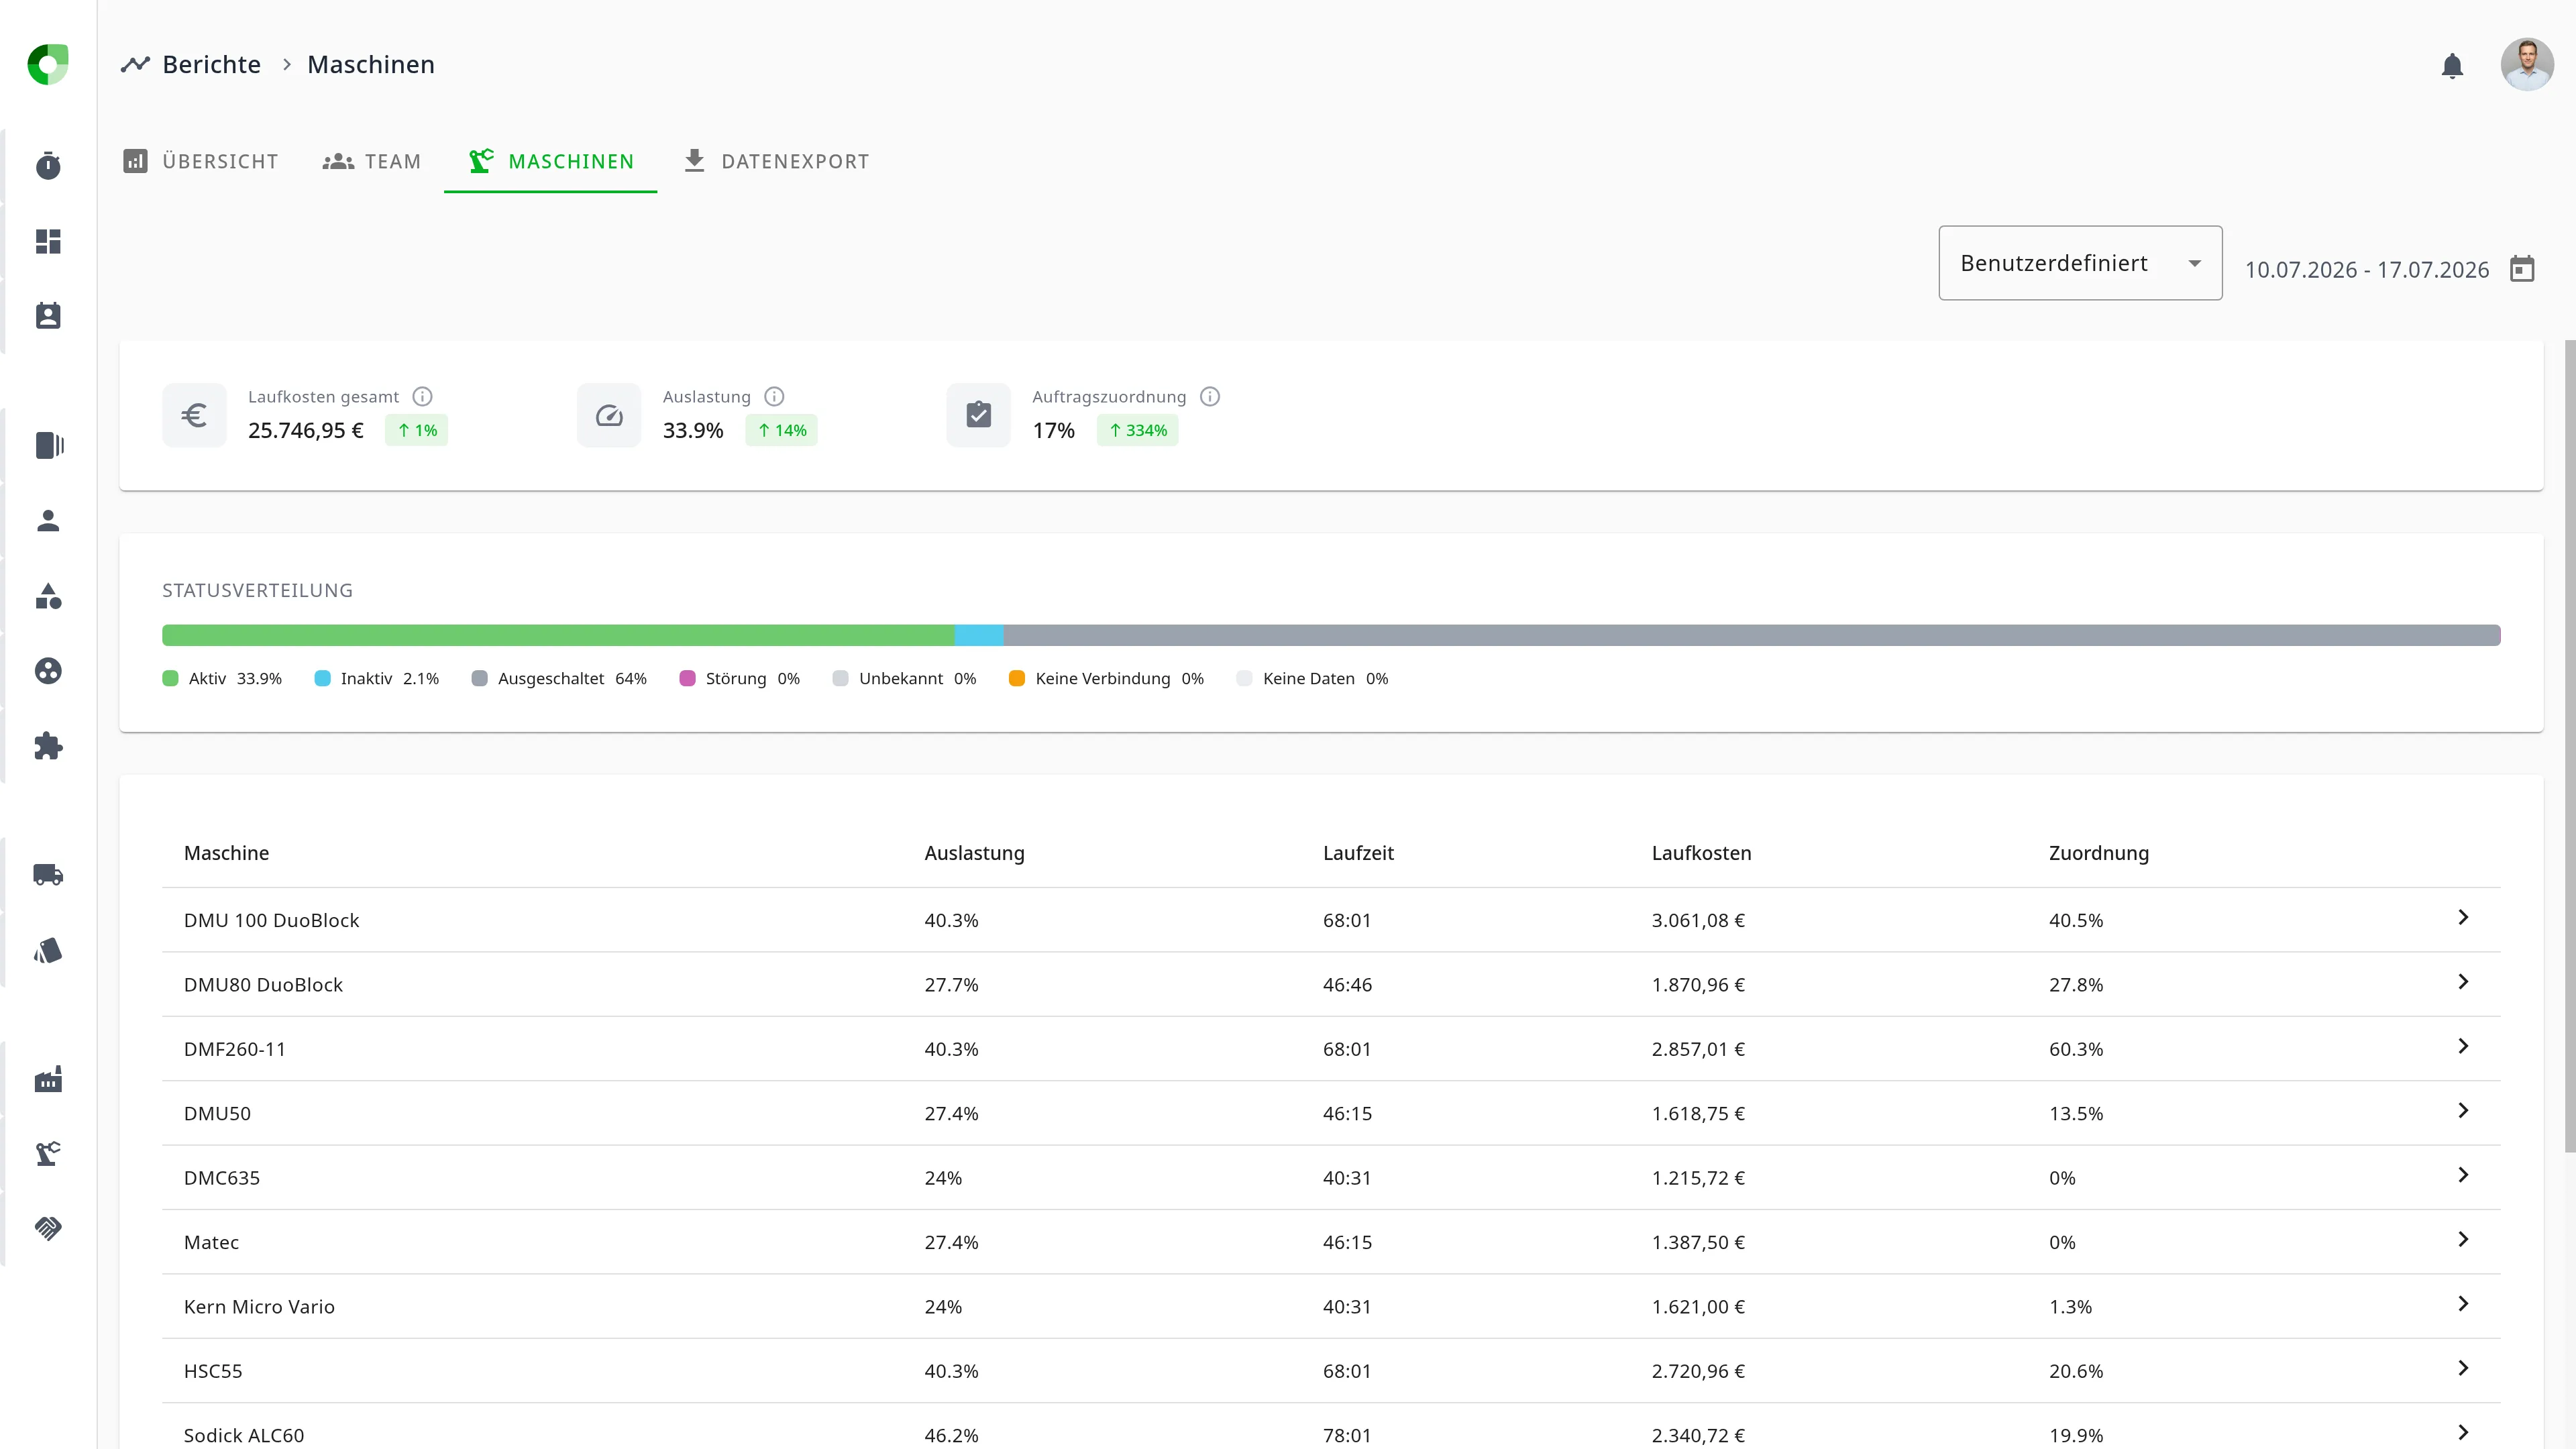Click the user profile avatar
The width and height of the screenshot is (2576, 1449).
click(2527, 65)
